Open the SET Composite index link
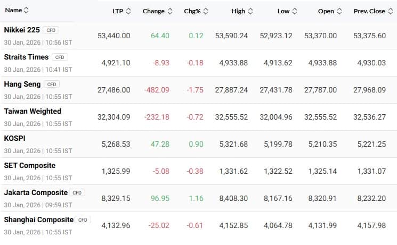The image size is (397, 245). click(x=30, y=165)
